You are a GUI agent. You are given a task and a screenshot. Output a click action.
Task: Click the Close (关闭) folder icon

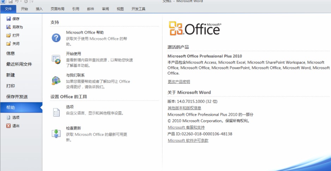8,43
